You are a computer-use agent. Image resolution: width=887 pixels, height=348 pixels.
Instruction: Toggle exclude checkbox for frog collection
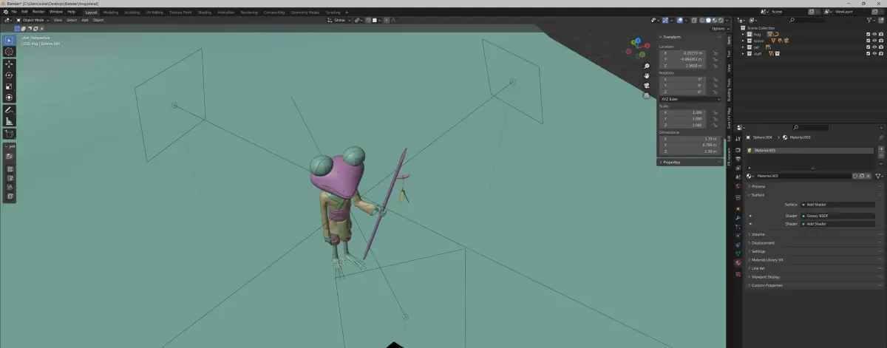869,34
